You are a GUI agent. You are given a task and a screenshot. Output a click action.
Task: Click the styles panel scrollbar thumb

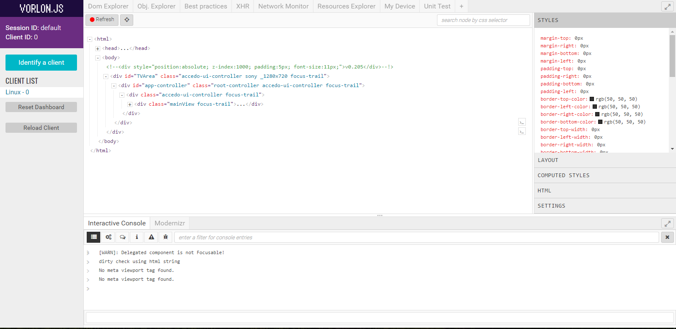[673, 56]
